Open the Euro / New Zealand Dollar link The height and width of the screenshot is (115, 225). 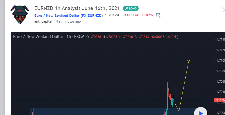coord(57,15)
